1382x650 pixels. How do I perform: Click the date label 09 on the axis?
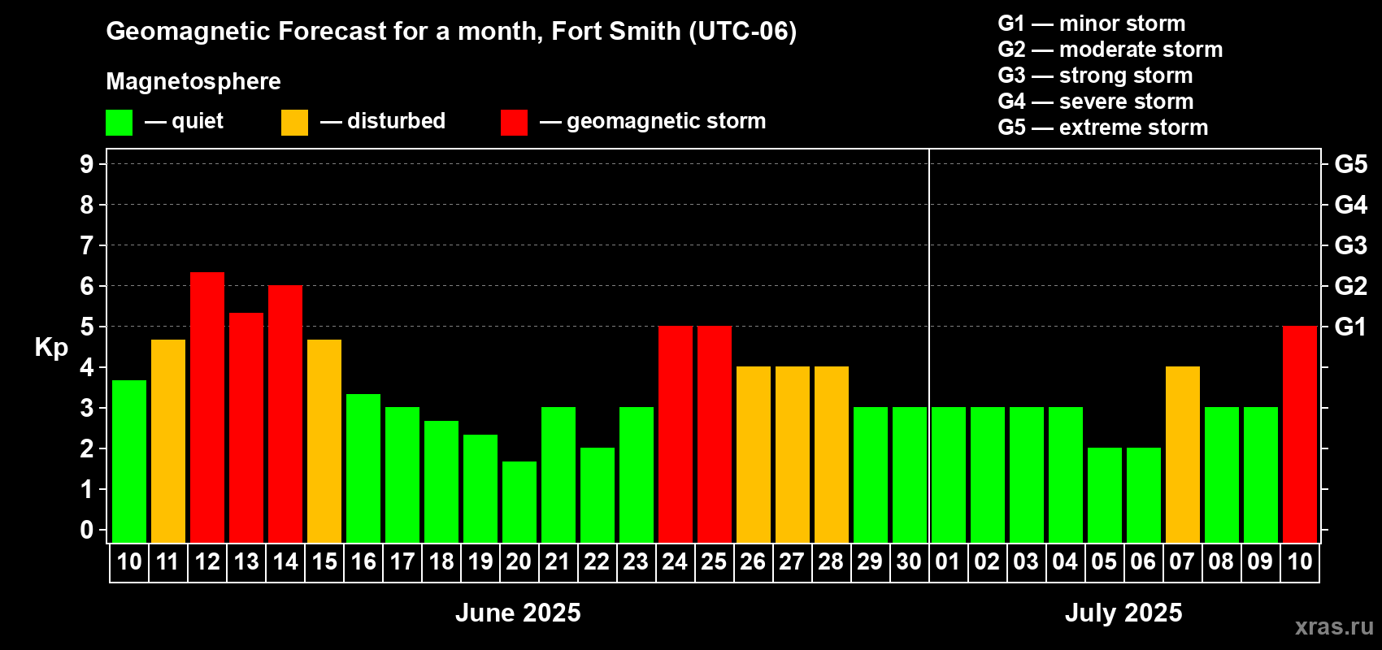1260,562
